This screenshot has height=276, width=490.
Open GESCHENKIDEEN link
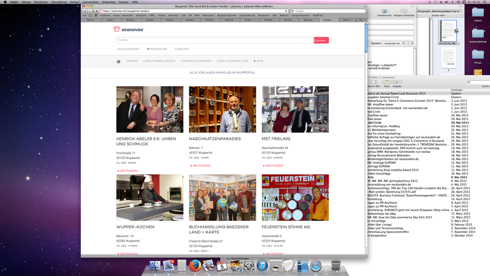(128, 49)
